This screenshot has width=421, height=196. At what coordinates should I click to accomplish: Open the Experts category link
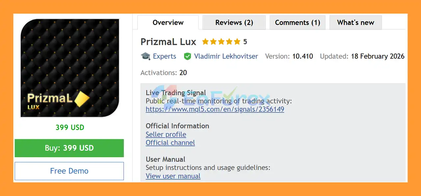pyautogui.click(x=164, y=56)
